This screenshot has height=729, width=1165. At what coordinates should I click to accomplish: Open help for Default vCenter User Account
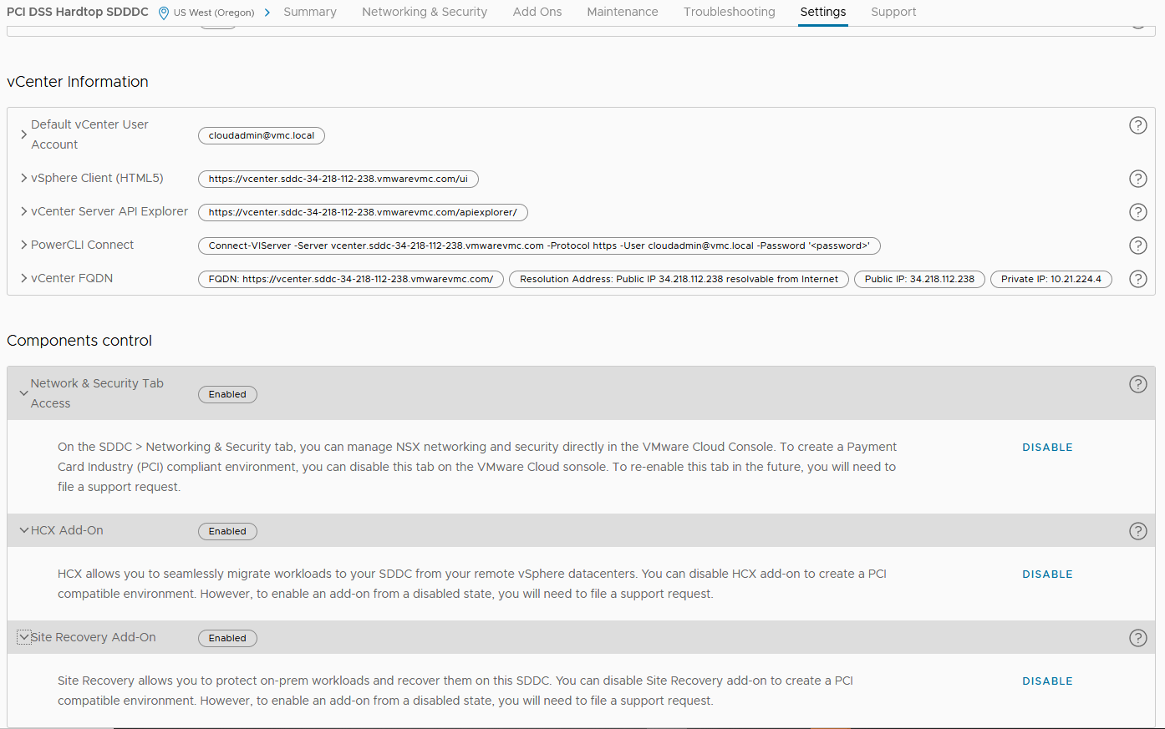tap(1137, 125)
